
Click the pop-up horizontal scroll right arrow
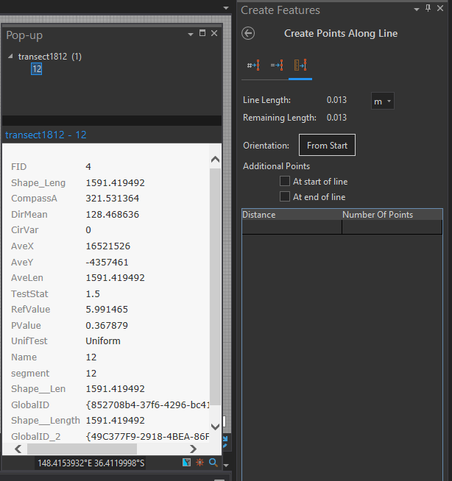[193, 449]
